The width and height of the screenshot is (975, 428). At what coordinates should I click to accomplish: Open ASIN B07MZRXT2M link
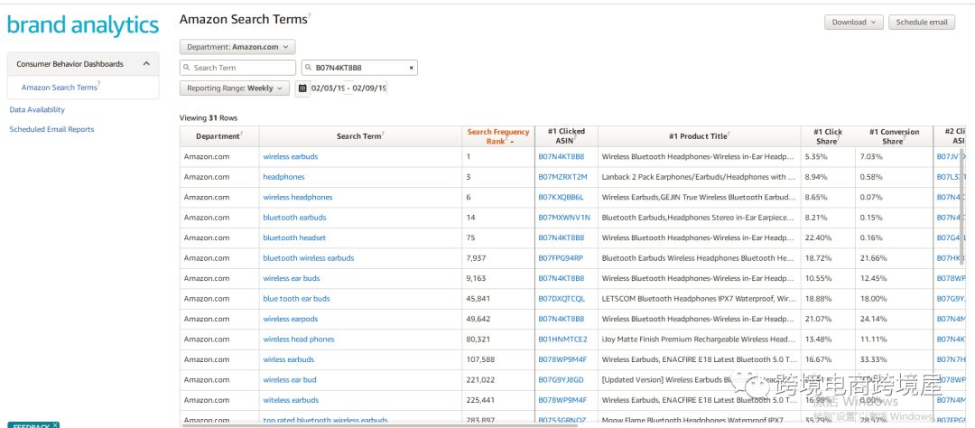[562, 177]
